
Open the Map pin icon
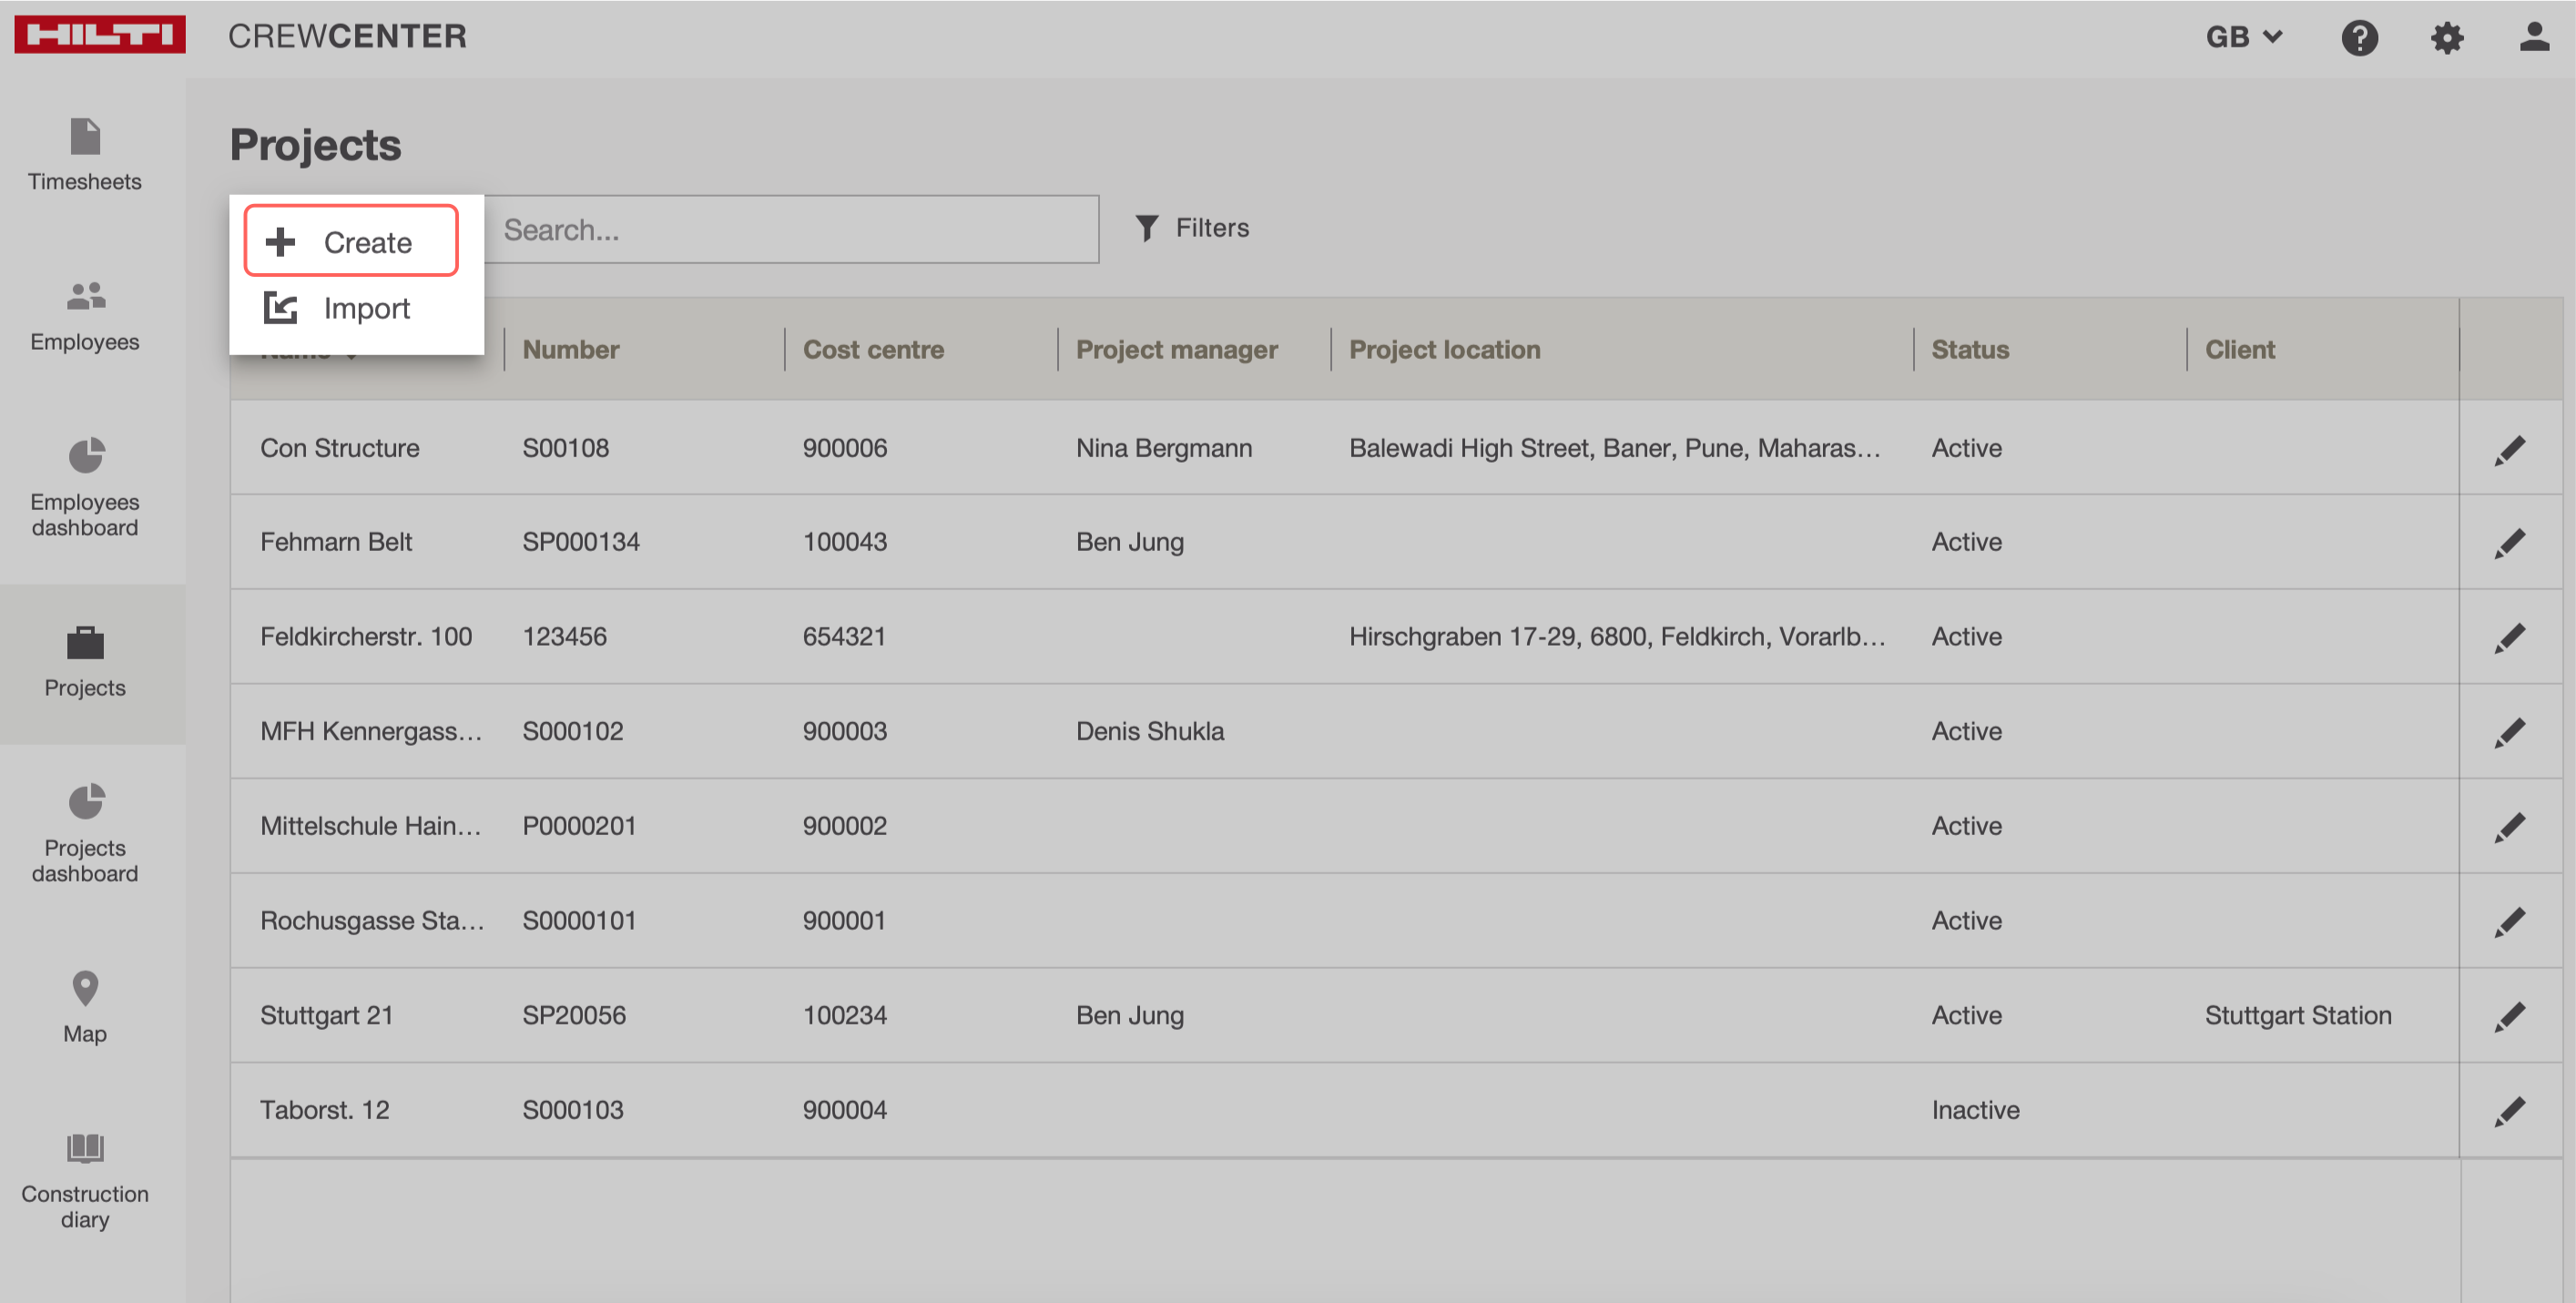[x=86, y=988]
